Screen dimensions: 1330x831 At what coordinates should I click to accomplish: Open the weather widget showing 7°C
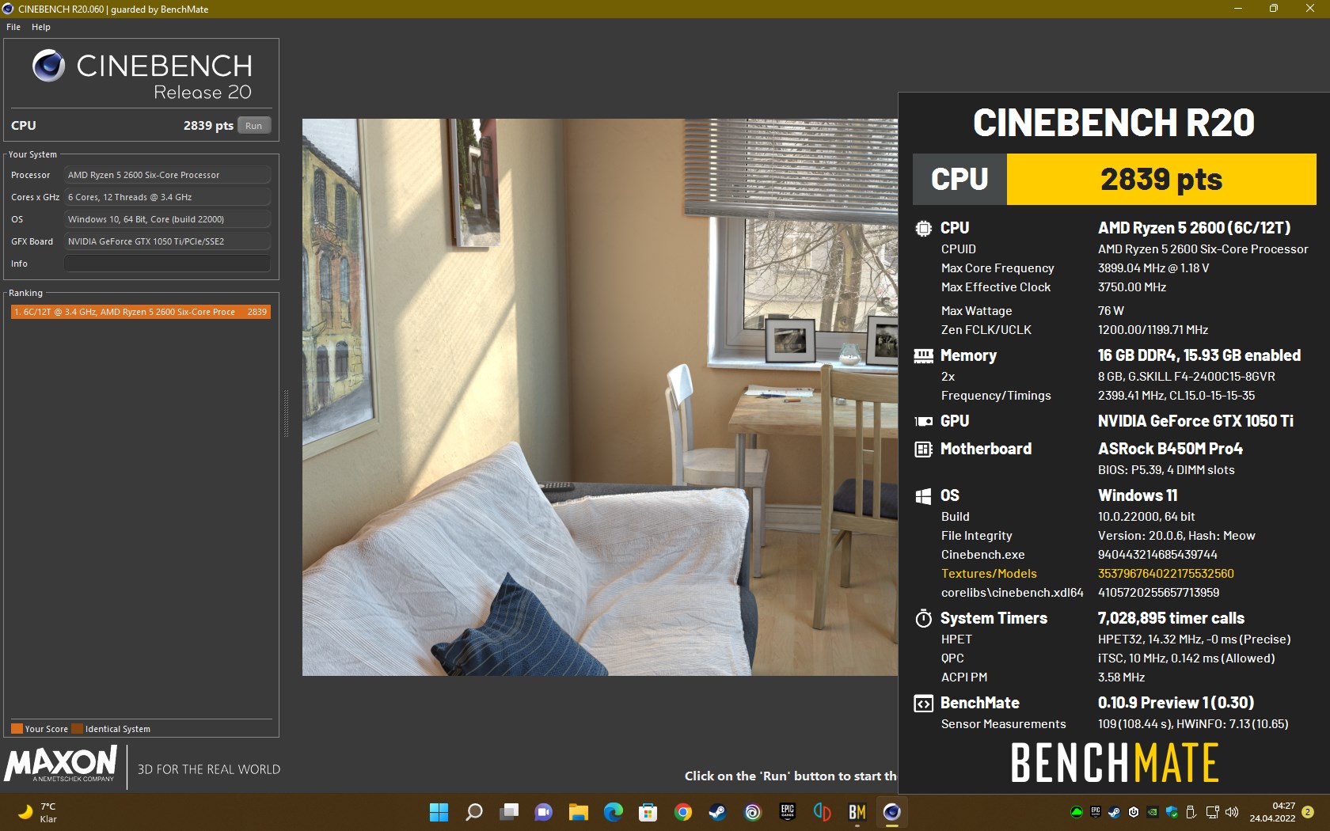point(36,812)
